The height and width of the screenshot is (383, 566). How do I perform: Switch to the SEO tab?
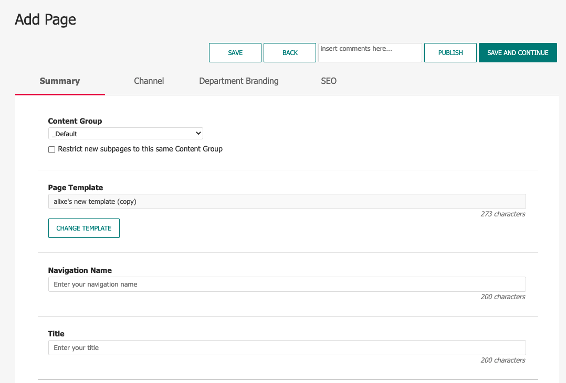coord(329,81)
